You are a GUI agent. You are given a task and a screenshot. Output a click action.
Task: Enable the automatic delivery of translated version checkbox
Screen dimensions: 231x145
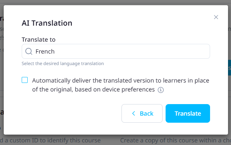tap(25, 80)
